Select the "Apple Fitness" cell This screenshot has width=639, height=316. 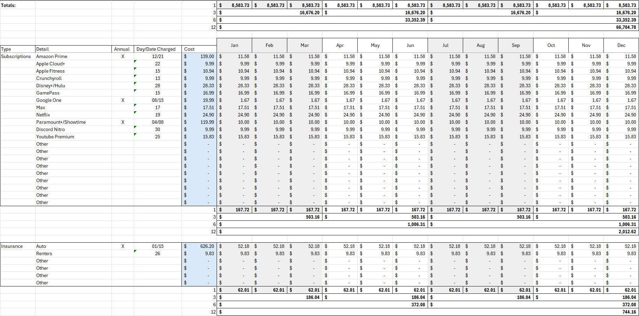tap(73, 71)
